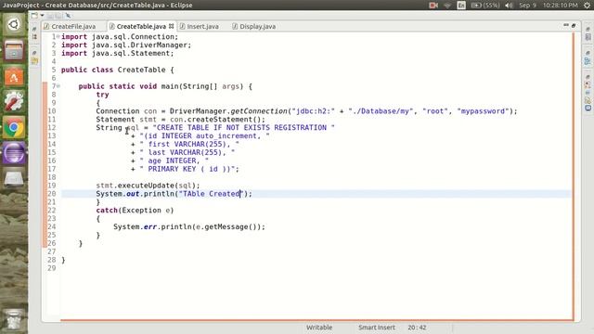Open the Package Explorer icon in left trim
Viewport: 594px width, 334px height.
(x=35, y=60)
